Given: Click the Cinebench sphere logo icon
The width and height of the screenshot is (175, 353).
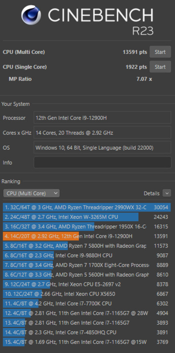Looking at the screenshot, I should (31, 15).
